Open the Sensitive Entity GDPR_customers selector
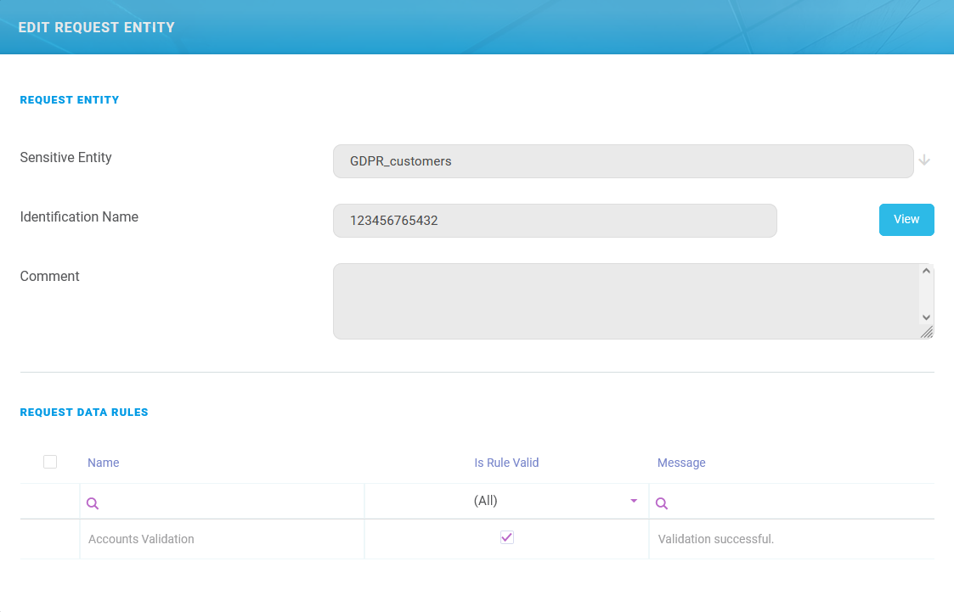 click(x=623, y=161)
